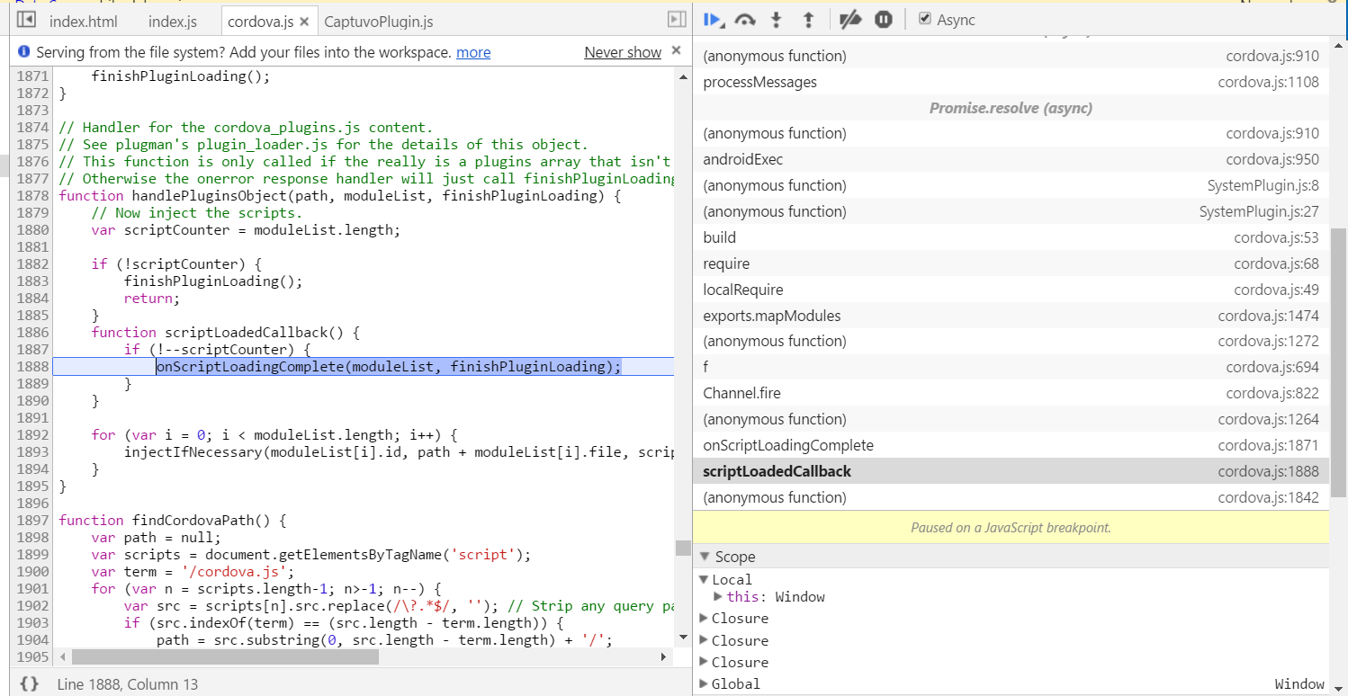Toggle the file navigator sidebar icon
The width and height of the screenshot is (1348, 696).
pyautogui.click(x=26, y=19)
